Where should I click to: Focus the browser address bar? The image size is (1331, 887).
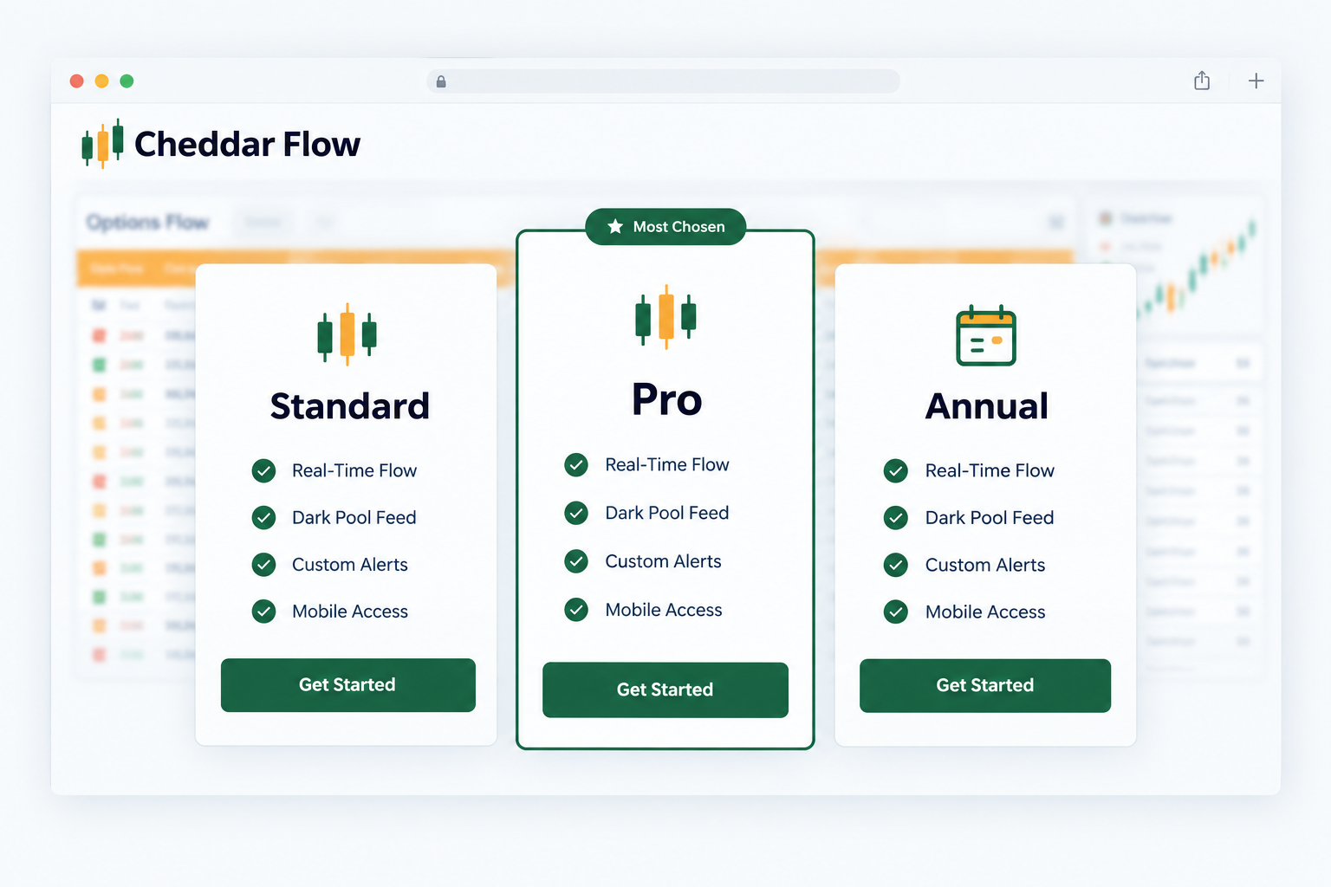click(663, 81)
